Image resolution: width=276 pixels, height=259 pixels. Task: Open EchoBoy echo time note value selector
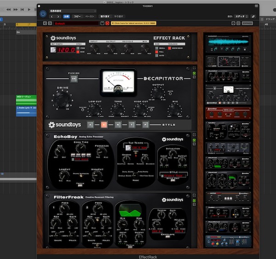tap(80, 159)
